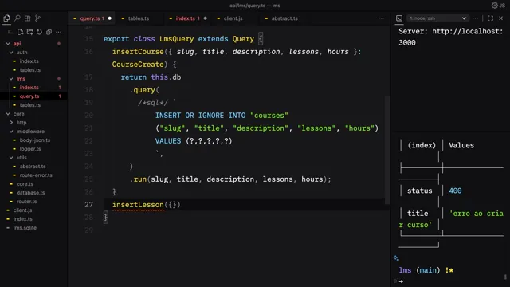Screen dimensions: 510x287
Task: Click the unsaved dot on index.ts tab
Action: pyautogui.click(x=206, y=18)
